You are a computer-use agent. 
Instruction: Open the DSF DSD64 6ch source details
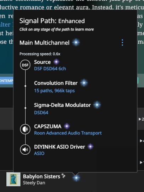point(50,69)
